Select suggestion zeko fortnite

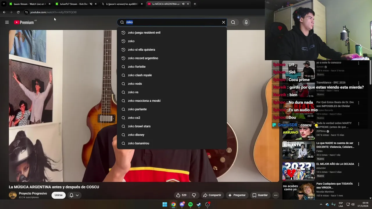pos(172,67)
